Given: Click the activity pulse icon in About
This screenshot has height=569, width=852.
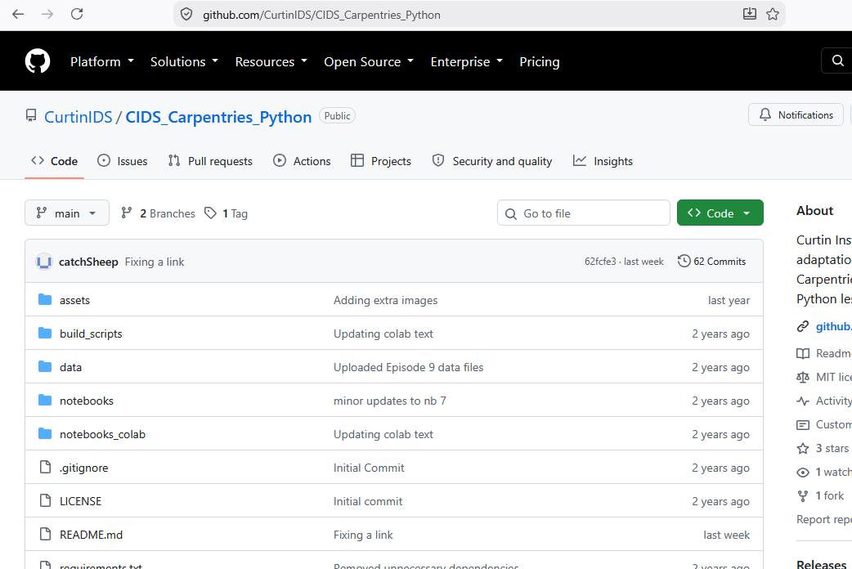Looking at the screenshot, I should coord(803,401).
